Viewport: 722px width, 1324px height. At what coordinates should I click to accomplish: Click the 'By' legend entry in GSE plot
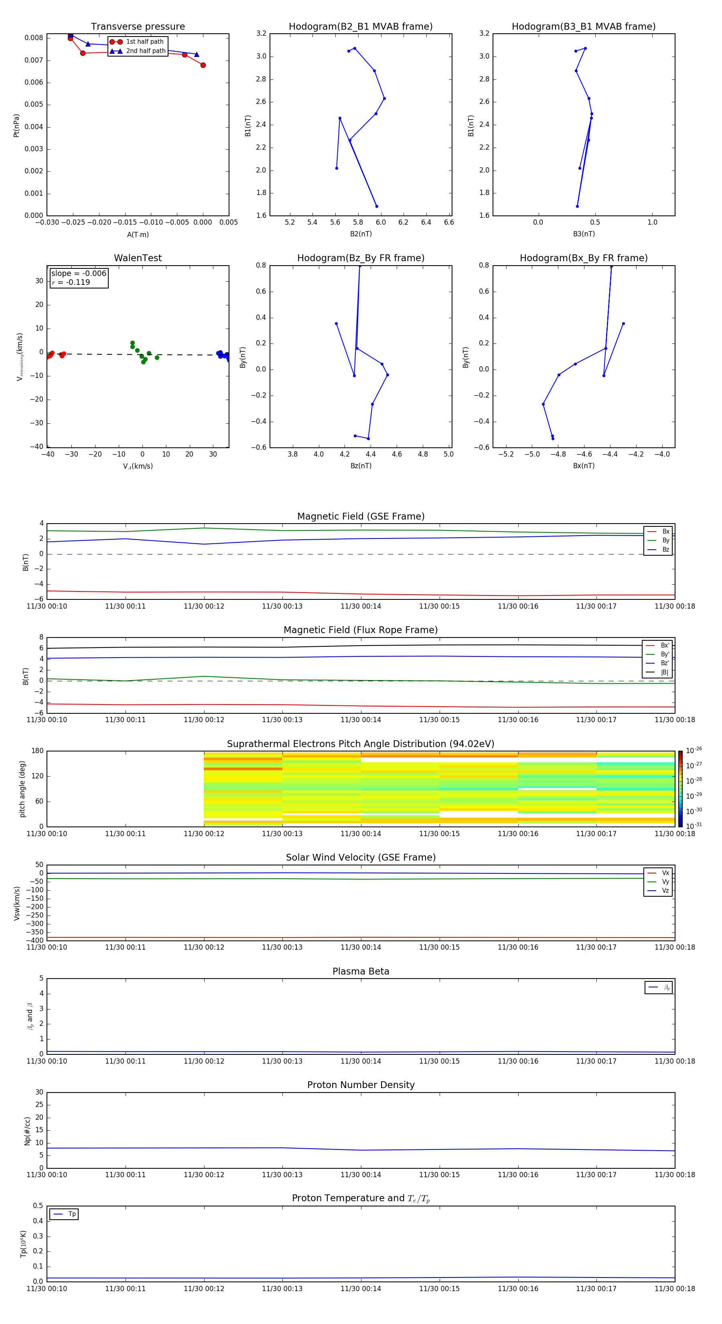pyautogui.click(x=658, y=540)
